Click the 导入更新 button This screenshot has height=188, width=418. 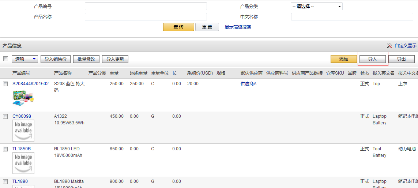point(115,59)
